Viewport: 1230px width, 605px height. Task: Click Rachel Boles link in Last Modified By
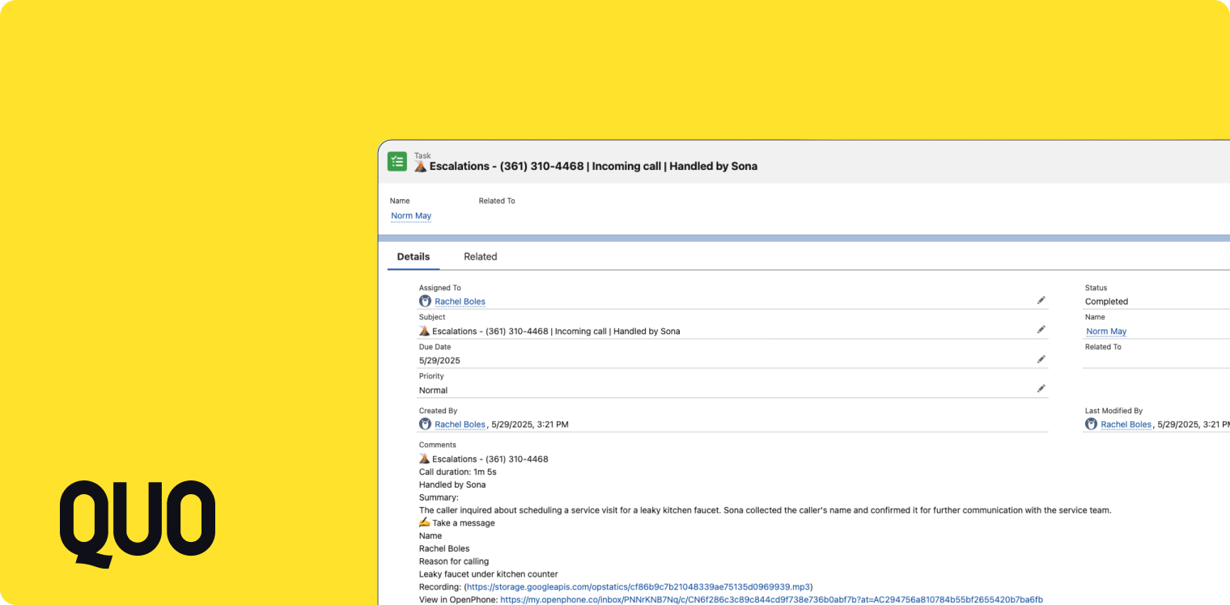click(1126, 424)
